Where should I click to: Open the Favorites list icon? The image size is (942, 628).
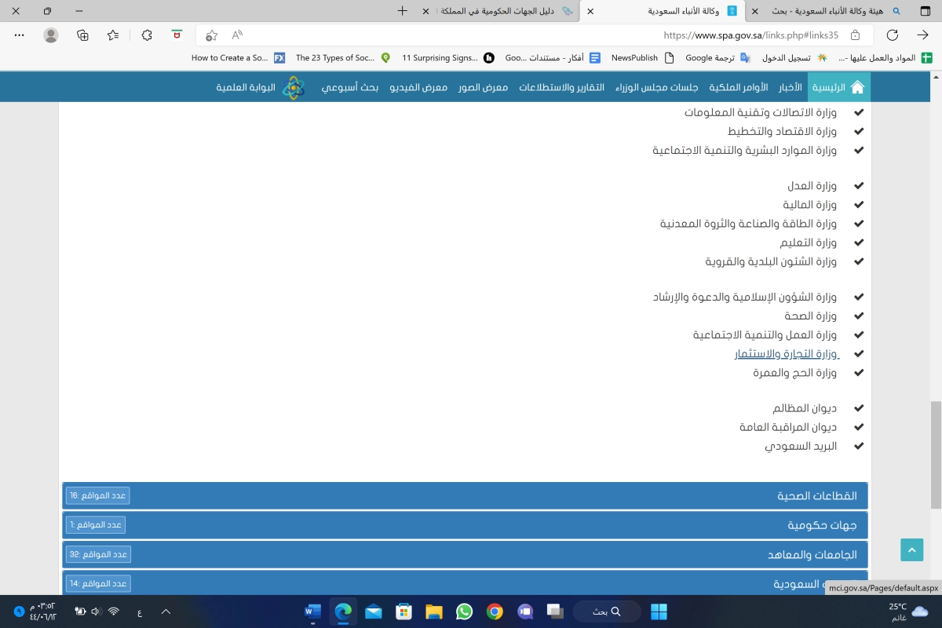tap(114, 35)
